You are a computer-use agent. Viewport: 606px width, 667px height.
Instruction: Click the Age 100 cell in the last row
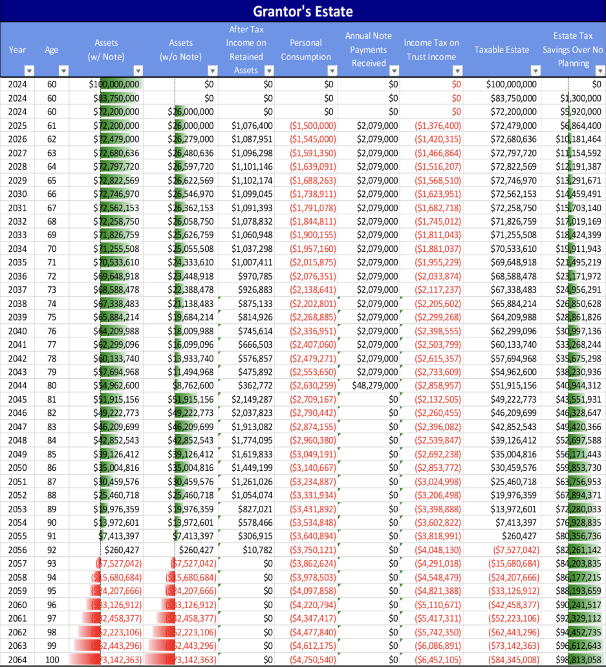tap(52, 658)
